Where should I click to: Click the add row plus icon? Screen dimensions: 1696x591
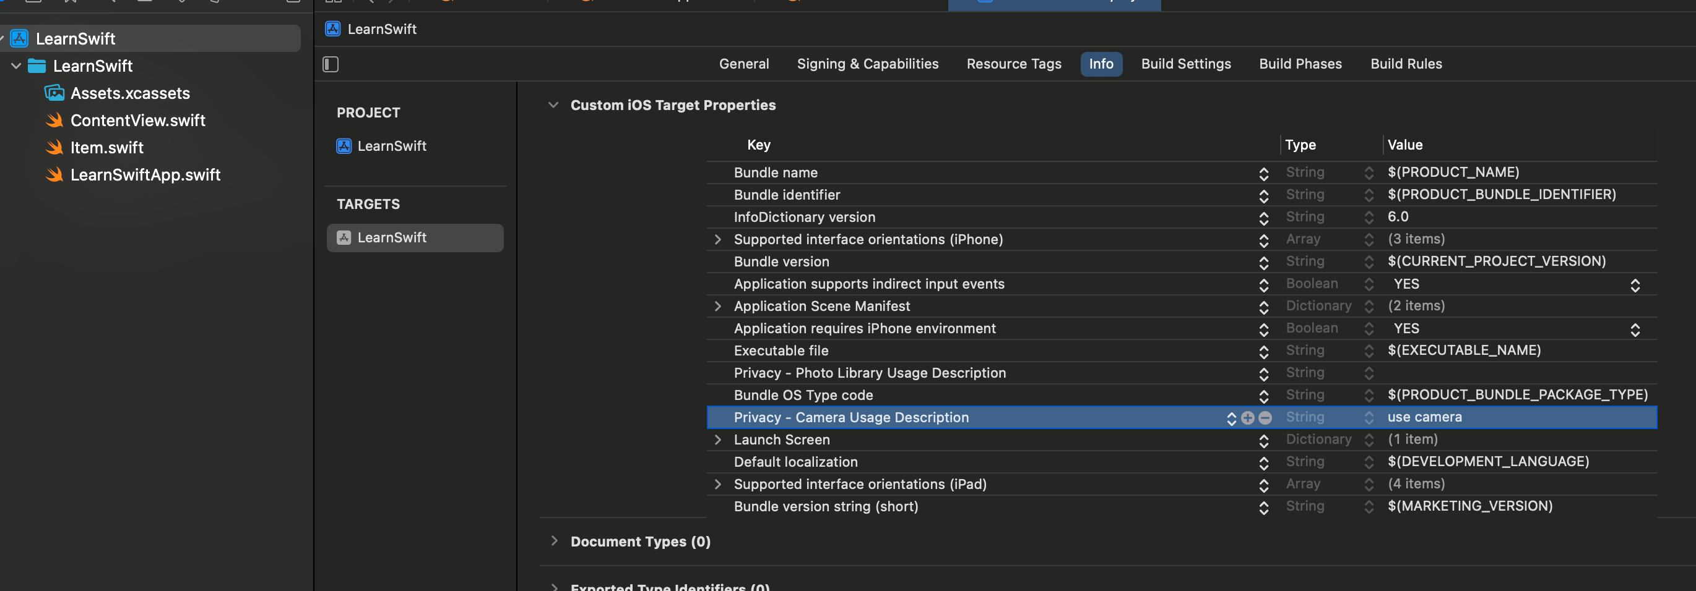(1247, 417)
